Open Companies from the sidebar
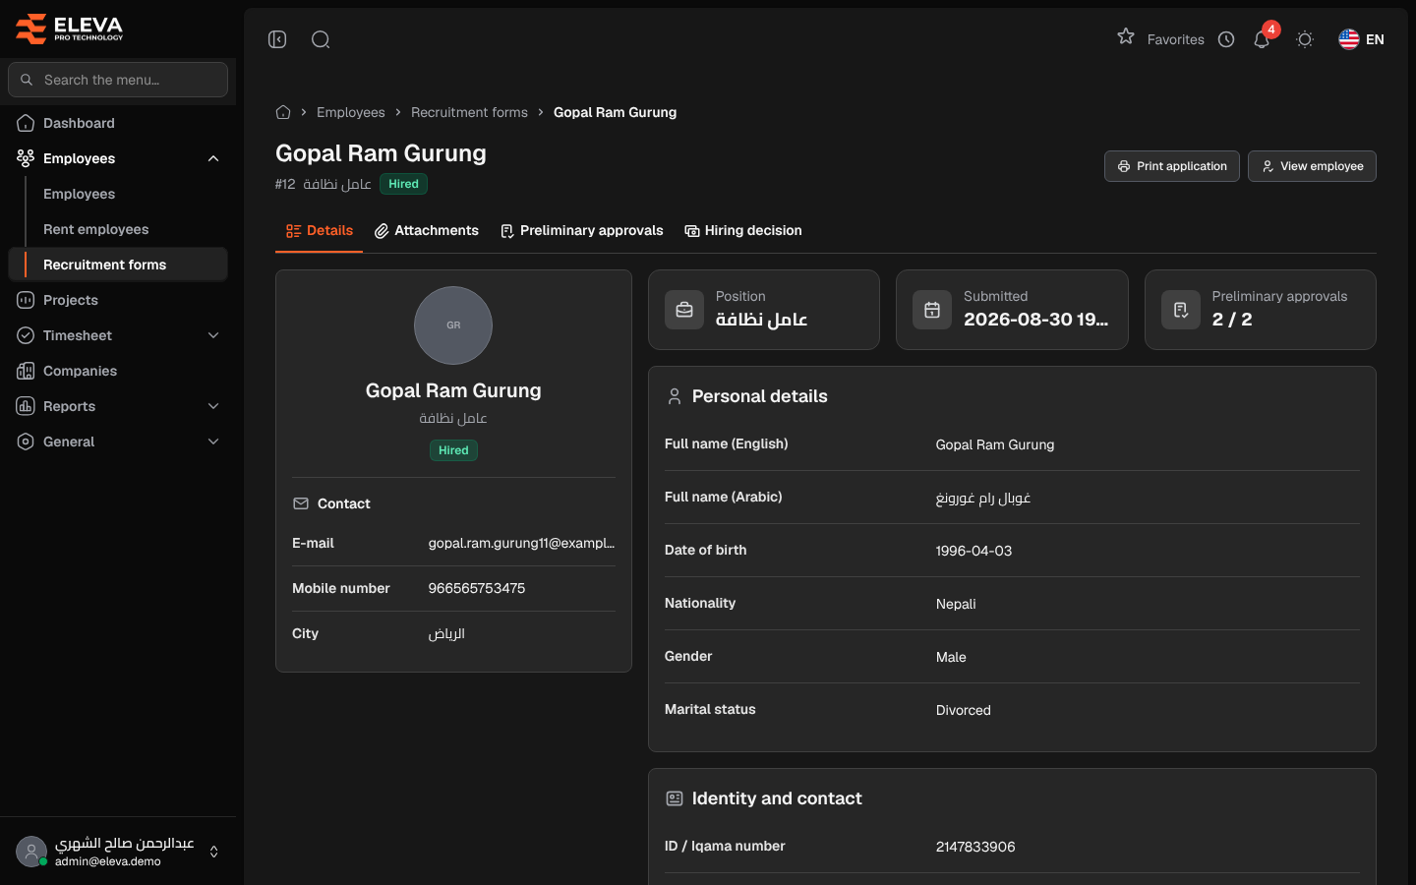 click(118, 371)
